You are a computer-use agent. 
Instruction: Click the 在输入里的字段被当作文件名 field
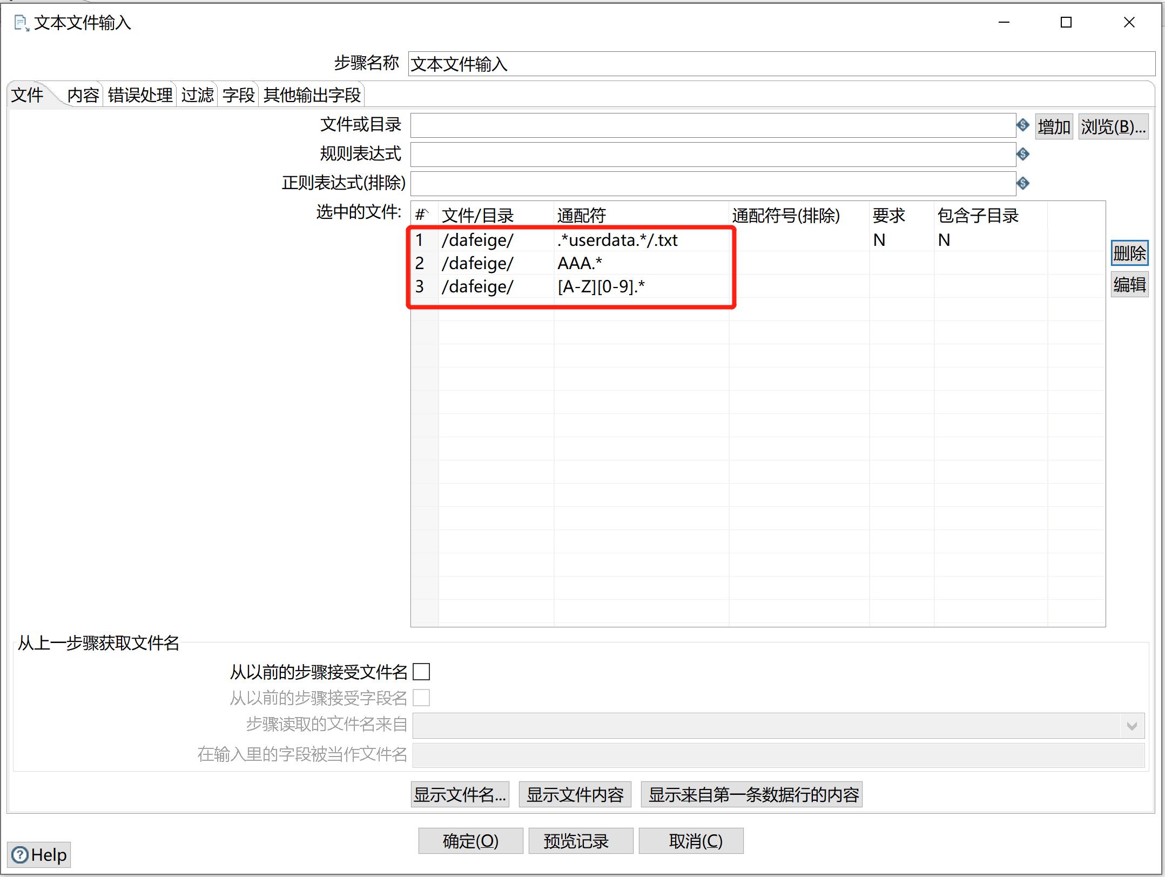point(778,755)
